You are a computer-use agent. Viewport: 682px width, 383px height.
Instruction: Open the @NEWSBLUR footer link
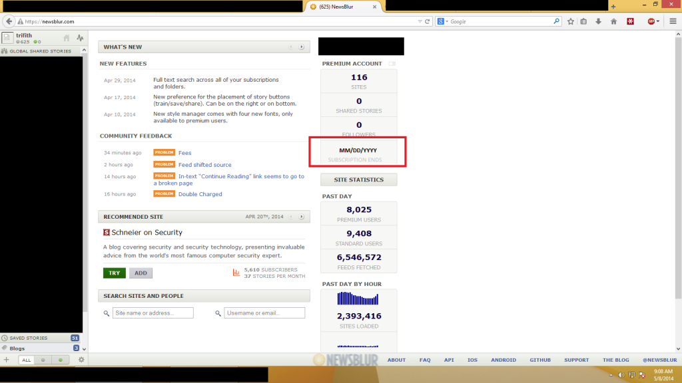point(660,360)
